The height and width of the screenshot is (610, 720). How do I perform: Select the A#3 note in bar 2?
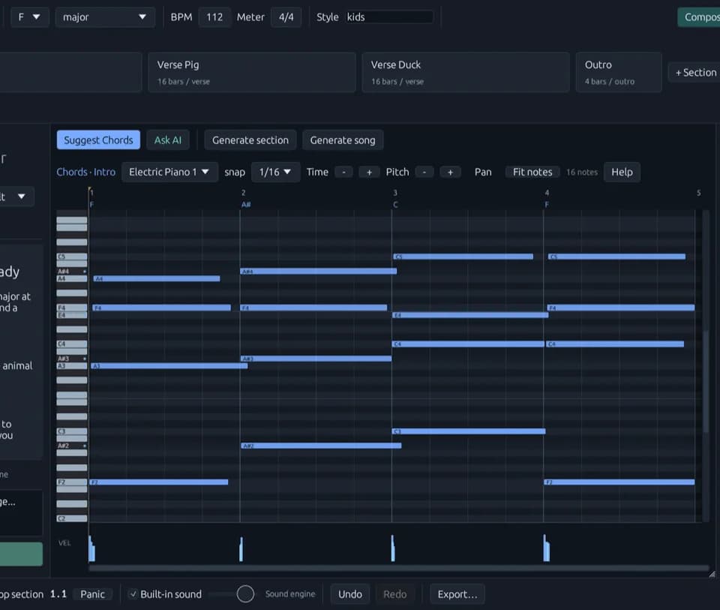pos(316,359)
